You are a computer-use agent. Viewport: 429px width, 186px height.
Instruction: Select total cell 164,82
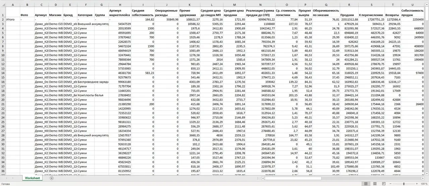(x=143, y=20)
